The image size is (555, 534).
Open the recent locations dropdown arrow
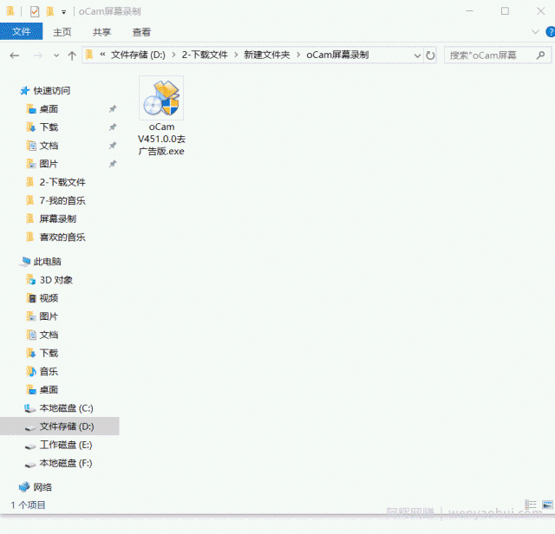(56, 55)
